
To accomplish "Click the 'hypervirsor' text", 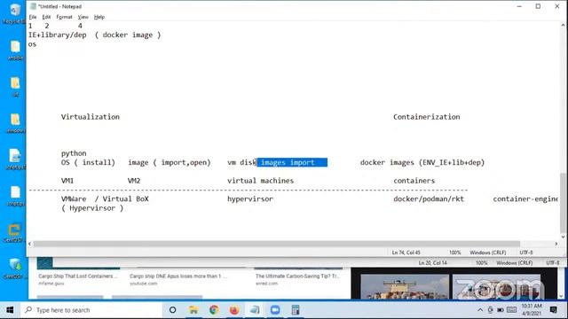I will [250, 198].
